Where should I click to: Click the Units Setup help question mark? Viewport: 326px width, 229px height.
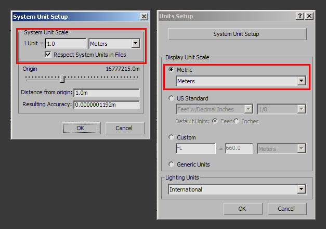300,16
